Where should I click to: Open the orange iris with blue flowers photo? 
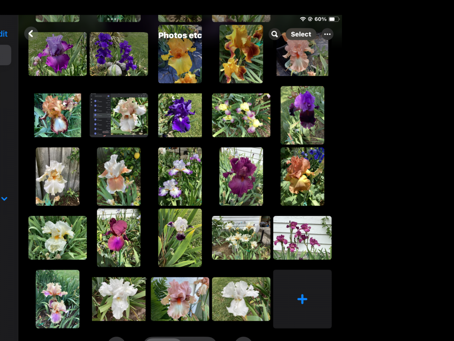click(302, 177)
